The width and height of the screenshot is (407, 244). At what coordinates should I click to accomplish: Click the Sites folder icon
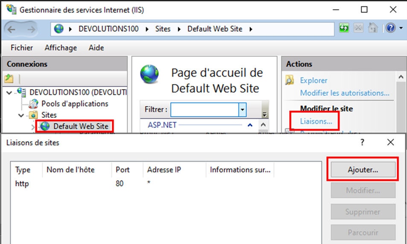33,115
